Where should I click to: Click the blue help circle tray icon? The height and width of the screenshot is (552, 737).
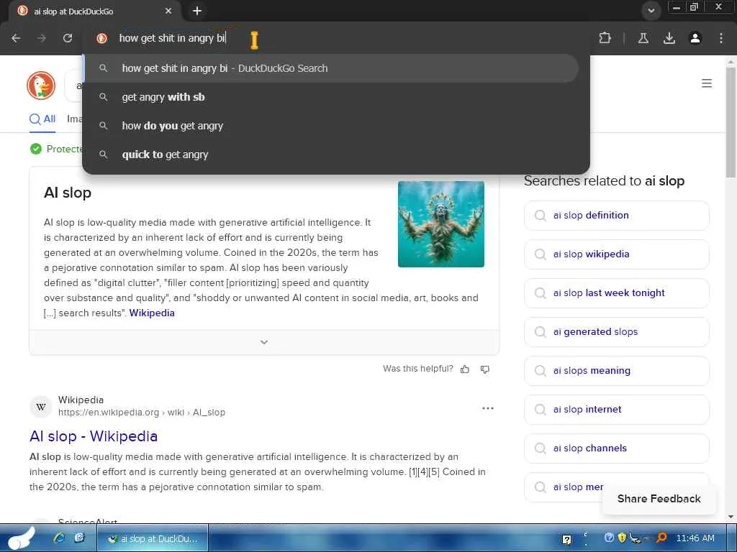coord(609,538)
